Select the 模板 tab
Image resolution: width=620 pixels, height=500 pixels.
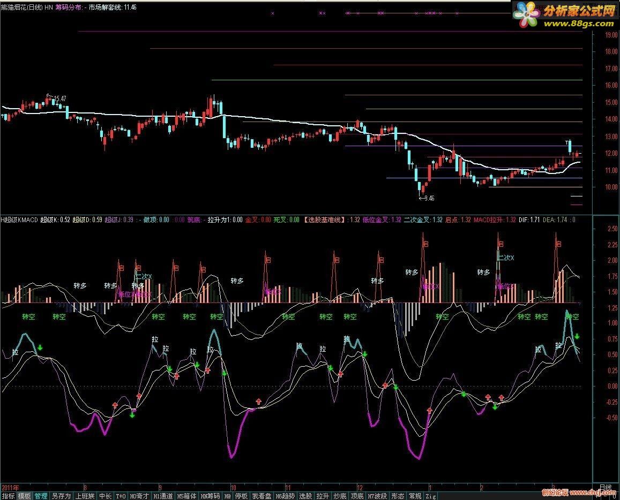pyautogui.click(x=24, y=496)
